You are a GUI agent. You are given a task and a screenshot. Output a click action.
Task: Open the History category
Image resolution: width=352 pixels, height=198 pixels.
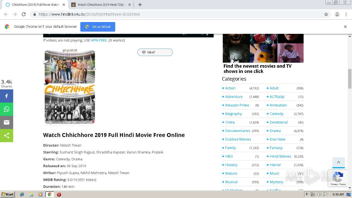(231, 165)
